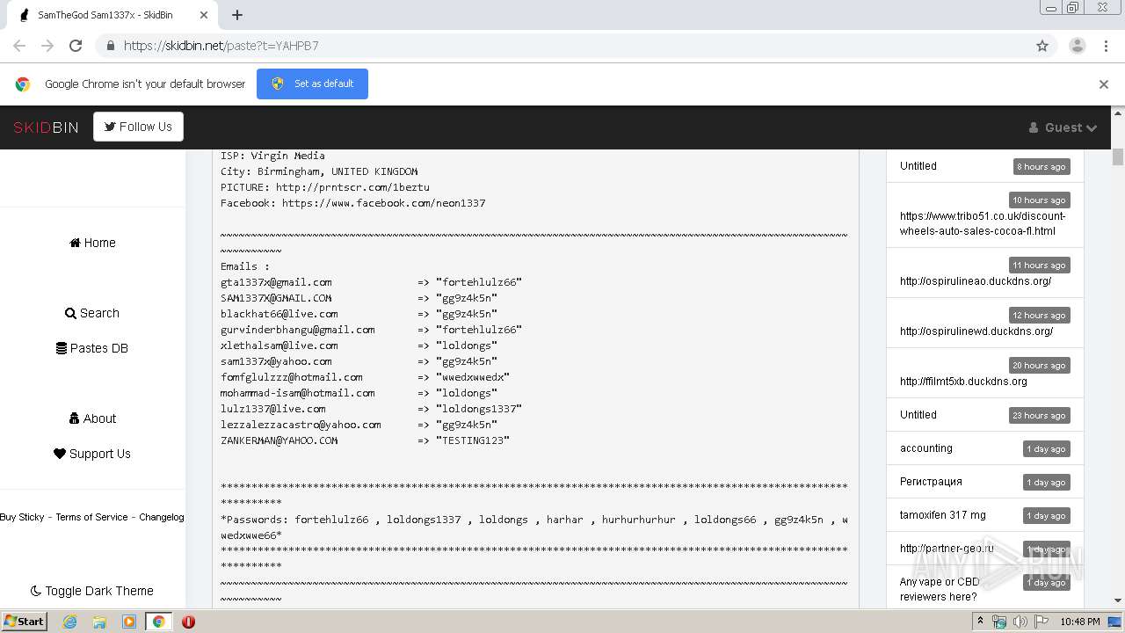Click Follow Us Twitter button

138,127
